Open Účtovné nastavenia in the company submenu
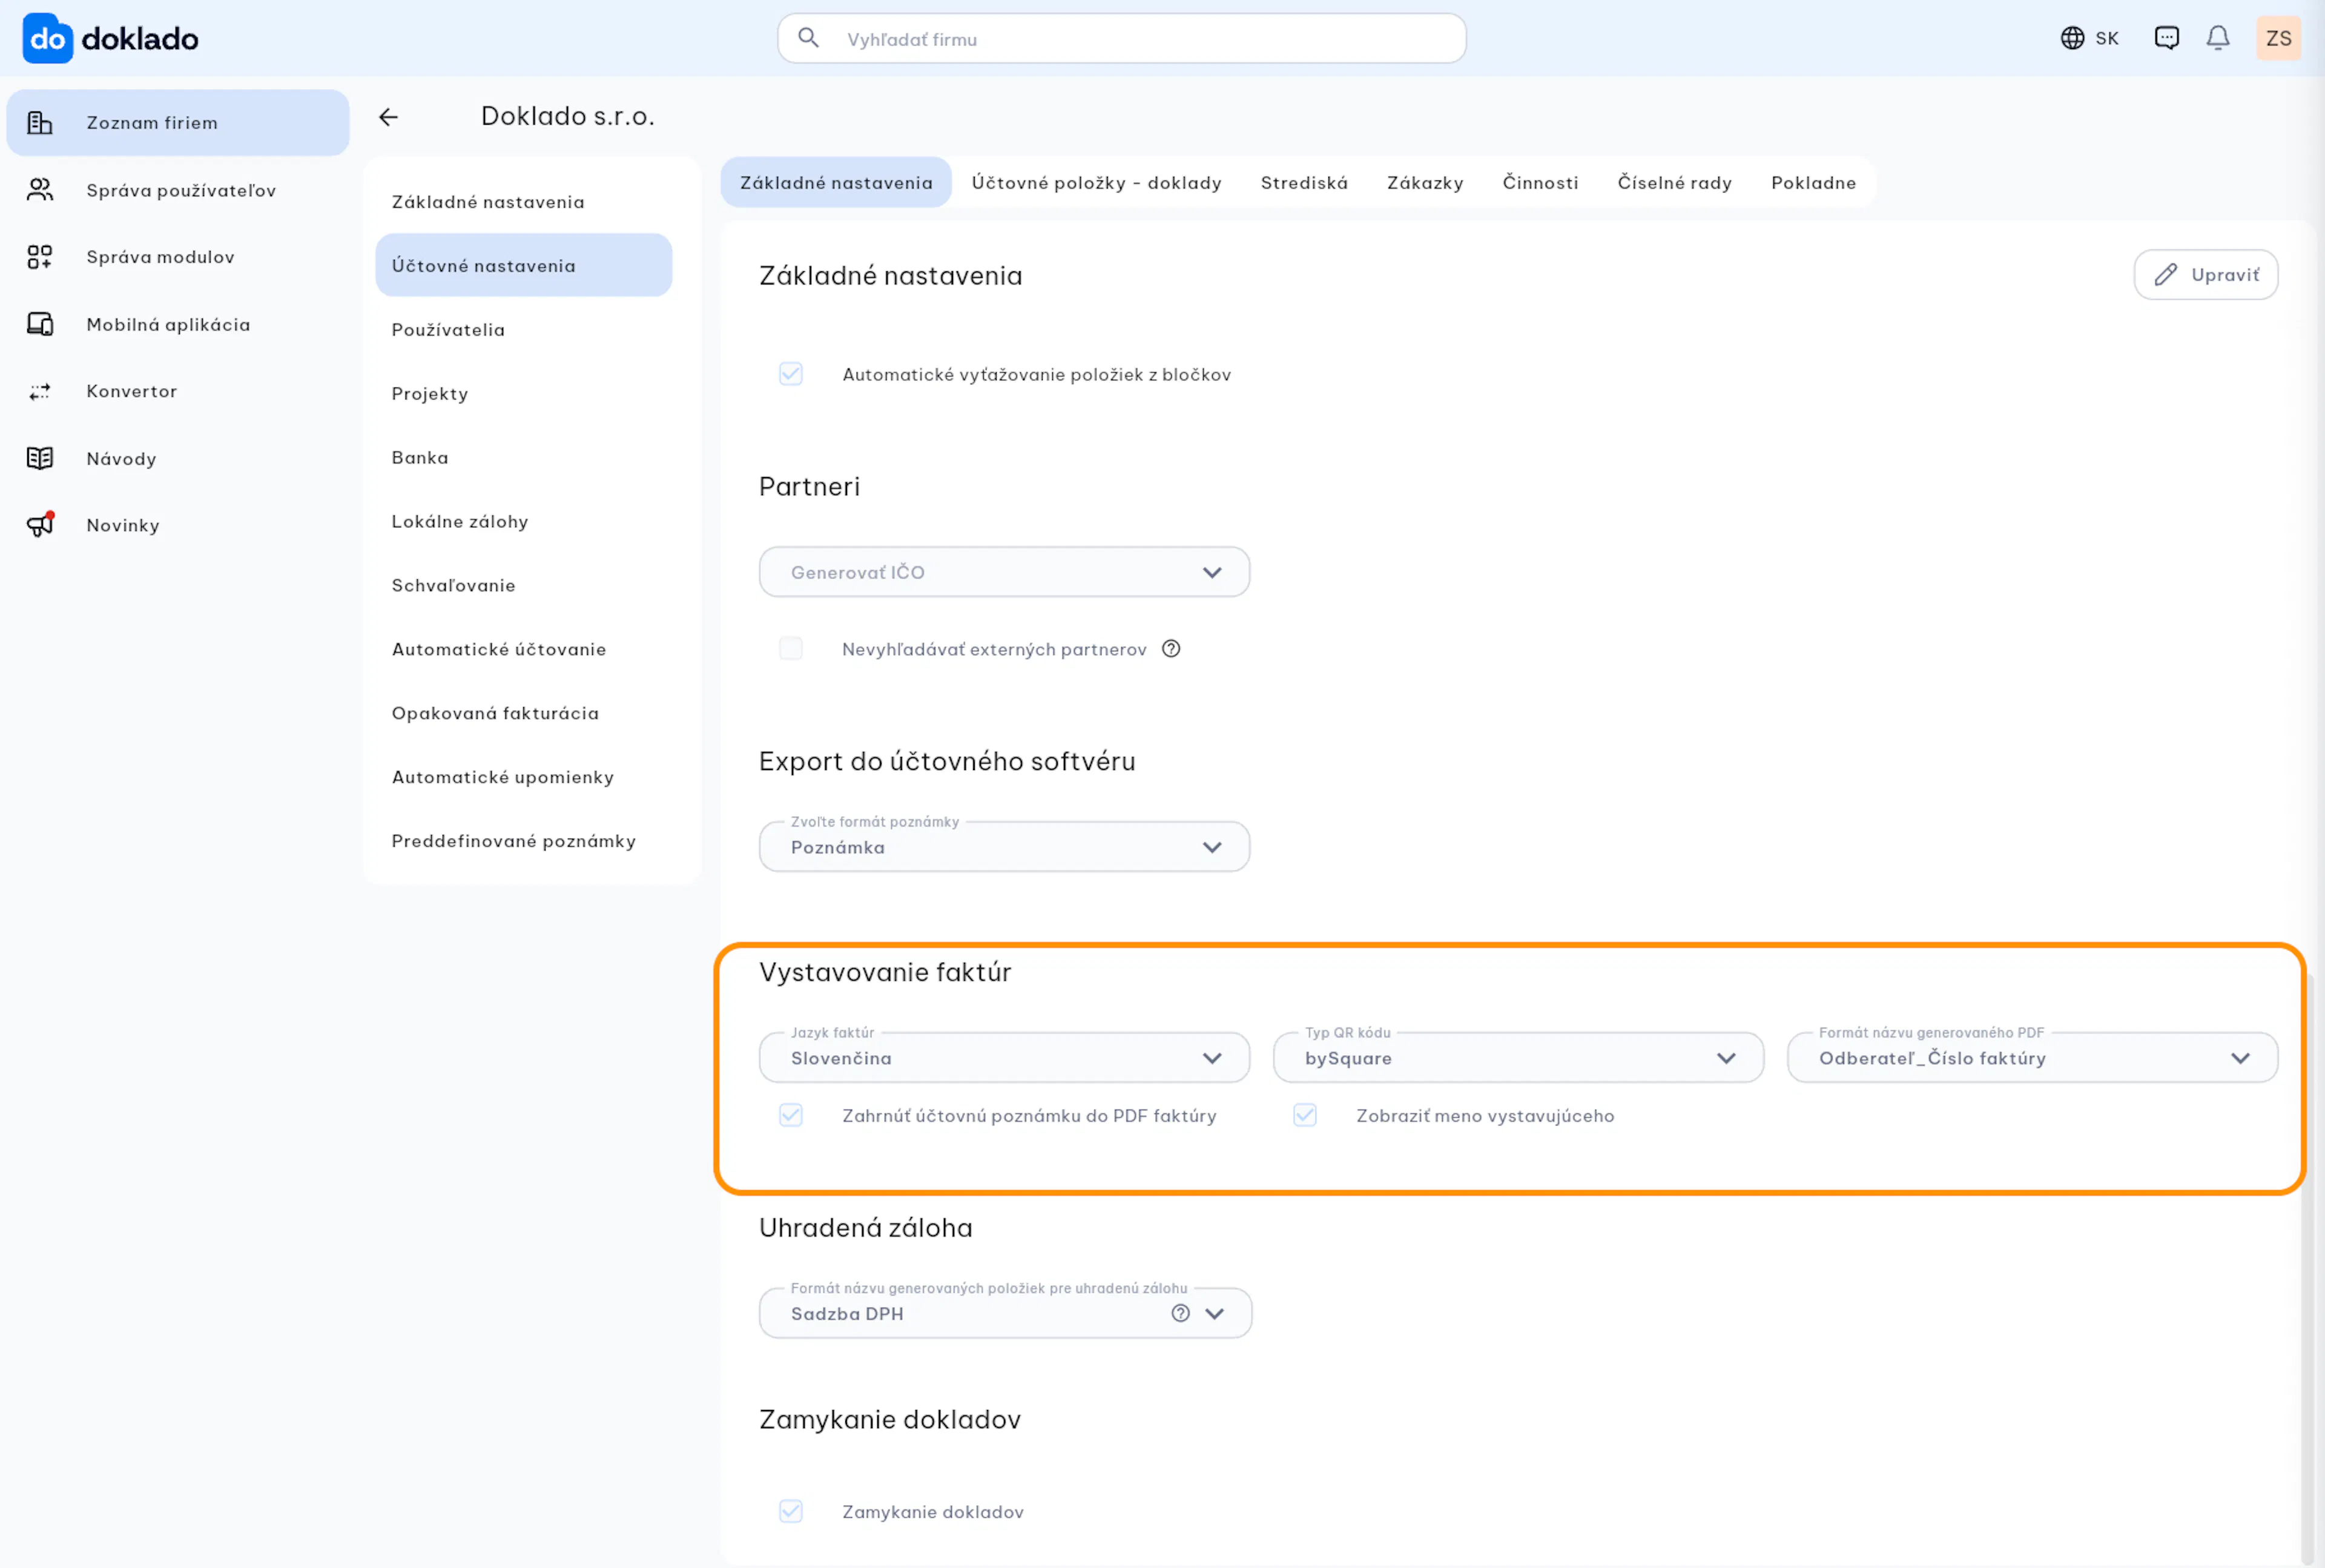The height and width of the screenshot is (1568, 2325). point(524,265)
